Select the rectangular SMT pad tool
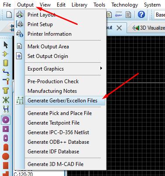This screenshot has height=176, width=165. tap(6, 166)
